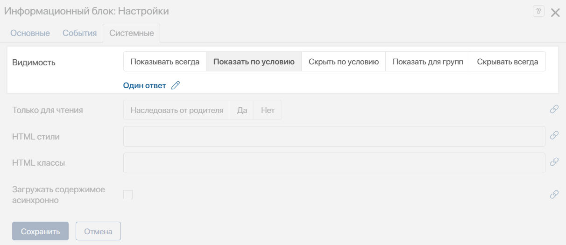Viewport: 566px width, 245px height.
Task: Click the HTML классы label
Action: point(39,163)
